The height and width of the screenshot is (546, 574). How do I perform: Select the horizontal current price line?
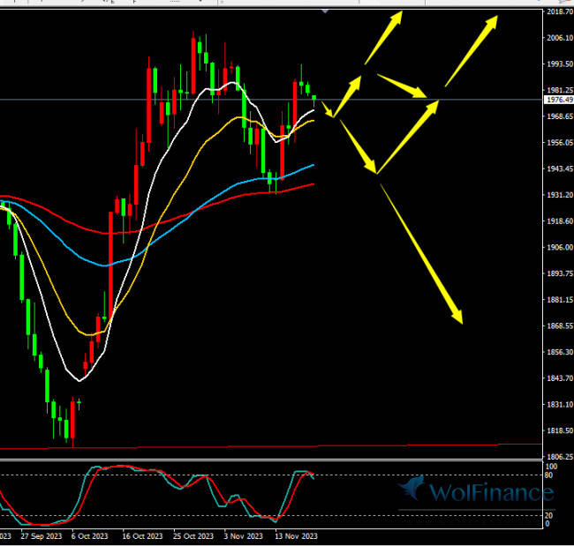click(177, 100)
